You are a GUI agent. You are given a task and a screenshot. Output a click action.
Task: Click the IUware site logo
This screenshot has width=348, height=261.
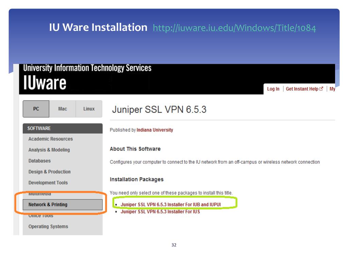pyautogui.click(x=45, y=83)
